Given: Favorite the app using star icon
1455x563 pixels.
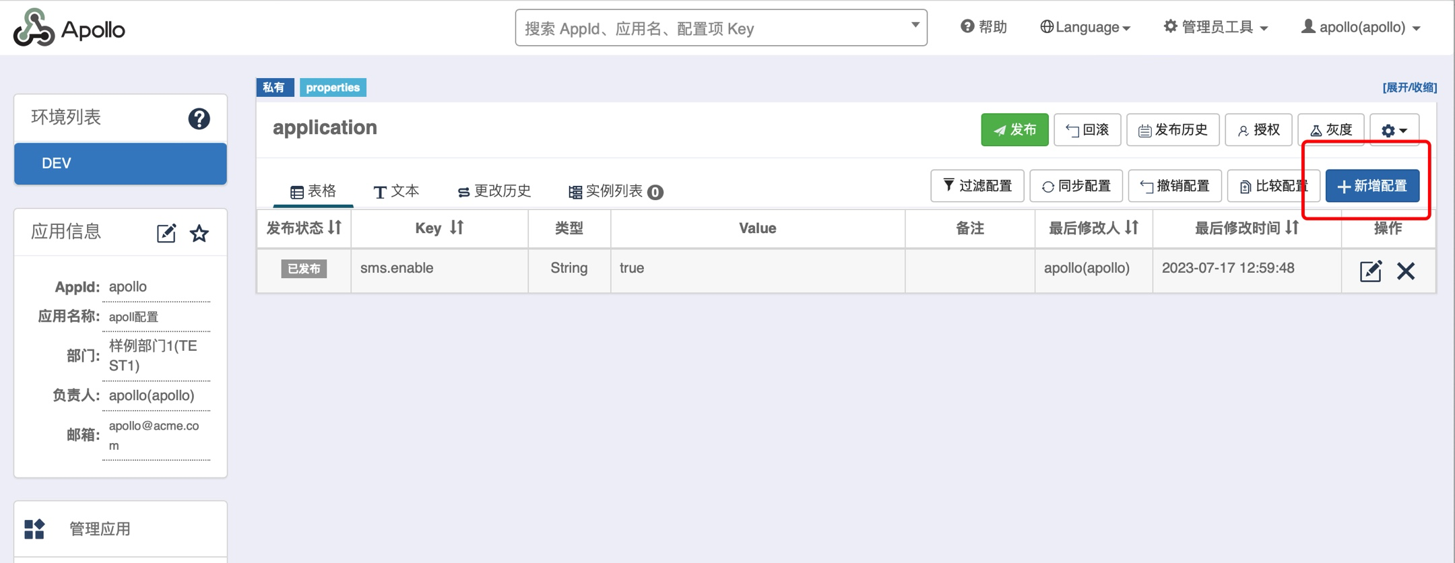Looking at the screenshot, I should point(199,233).
